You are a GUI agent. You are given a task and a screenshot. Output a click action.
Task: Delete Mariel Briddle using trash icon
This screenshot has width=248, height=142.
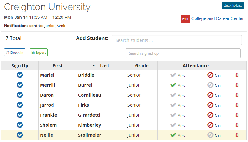[x=237, y=75]
